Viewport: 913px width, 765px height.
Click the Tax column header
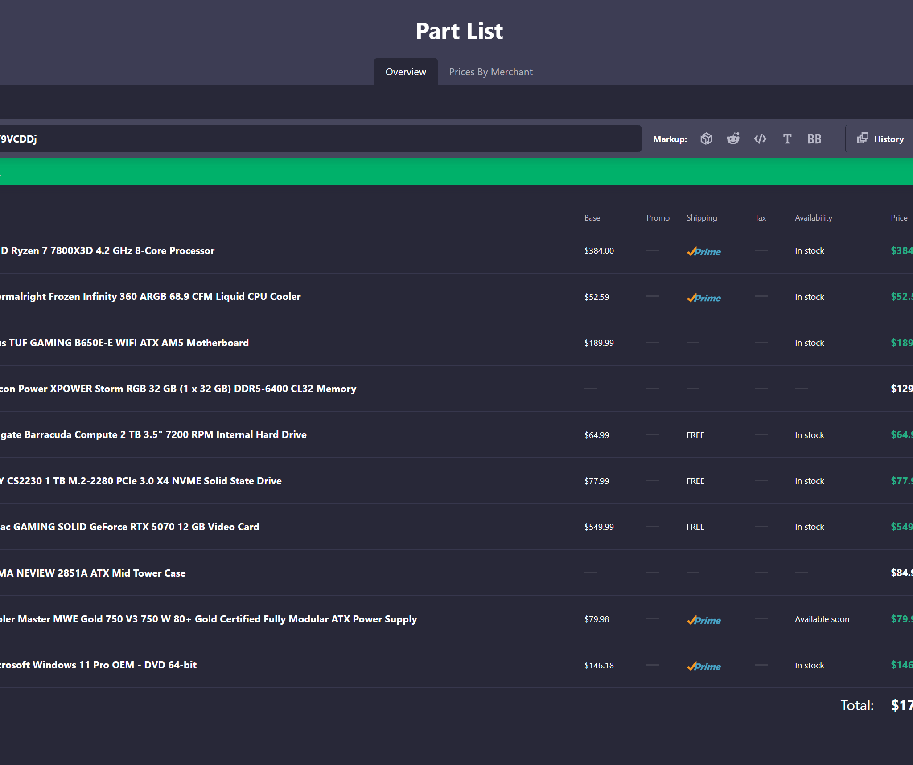pyautogui.click(x=761, y=218)
